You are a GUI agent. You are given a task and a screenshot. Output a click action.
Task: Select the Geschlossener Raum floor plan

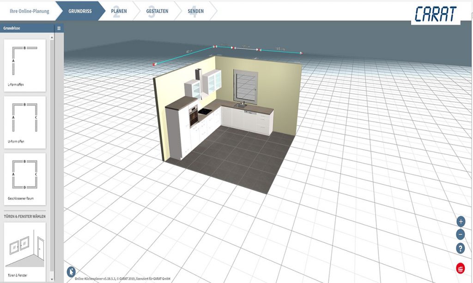point(25,179)
